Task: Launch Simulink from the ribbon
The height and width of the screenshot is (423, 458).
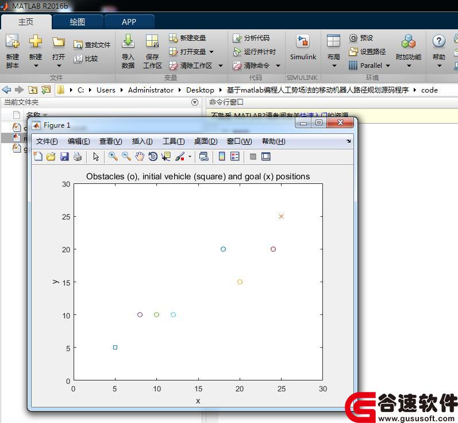Action: click(303, 47)
